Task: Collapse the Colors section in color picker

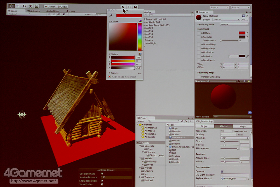Action: click(x=110, y=21)
